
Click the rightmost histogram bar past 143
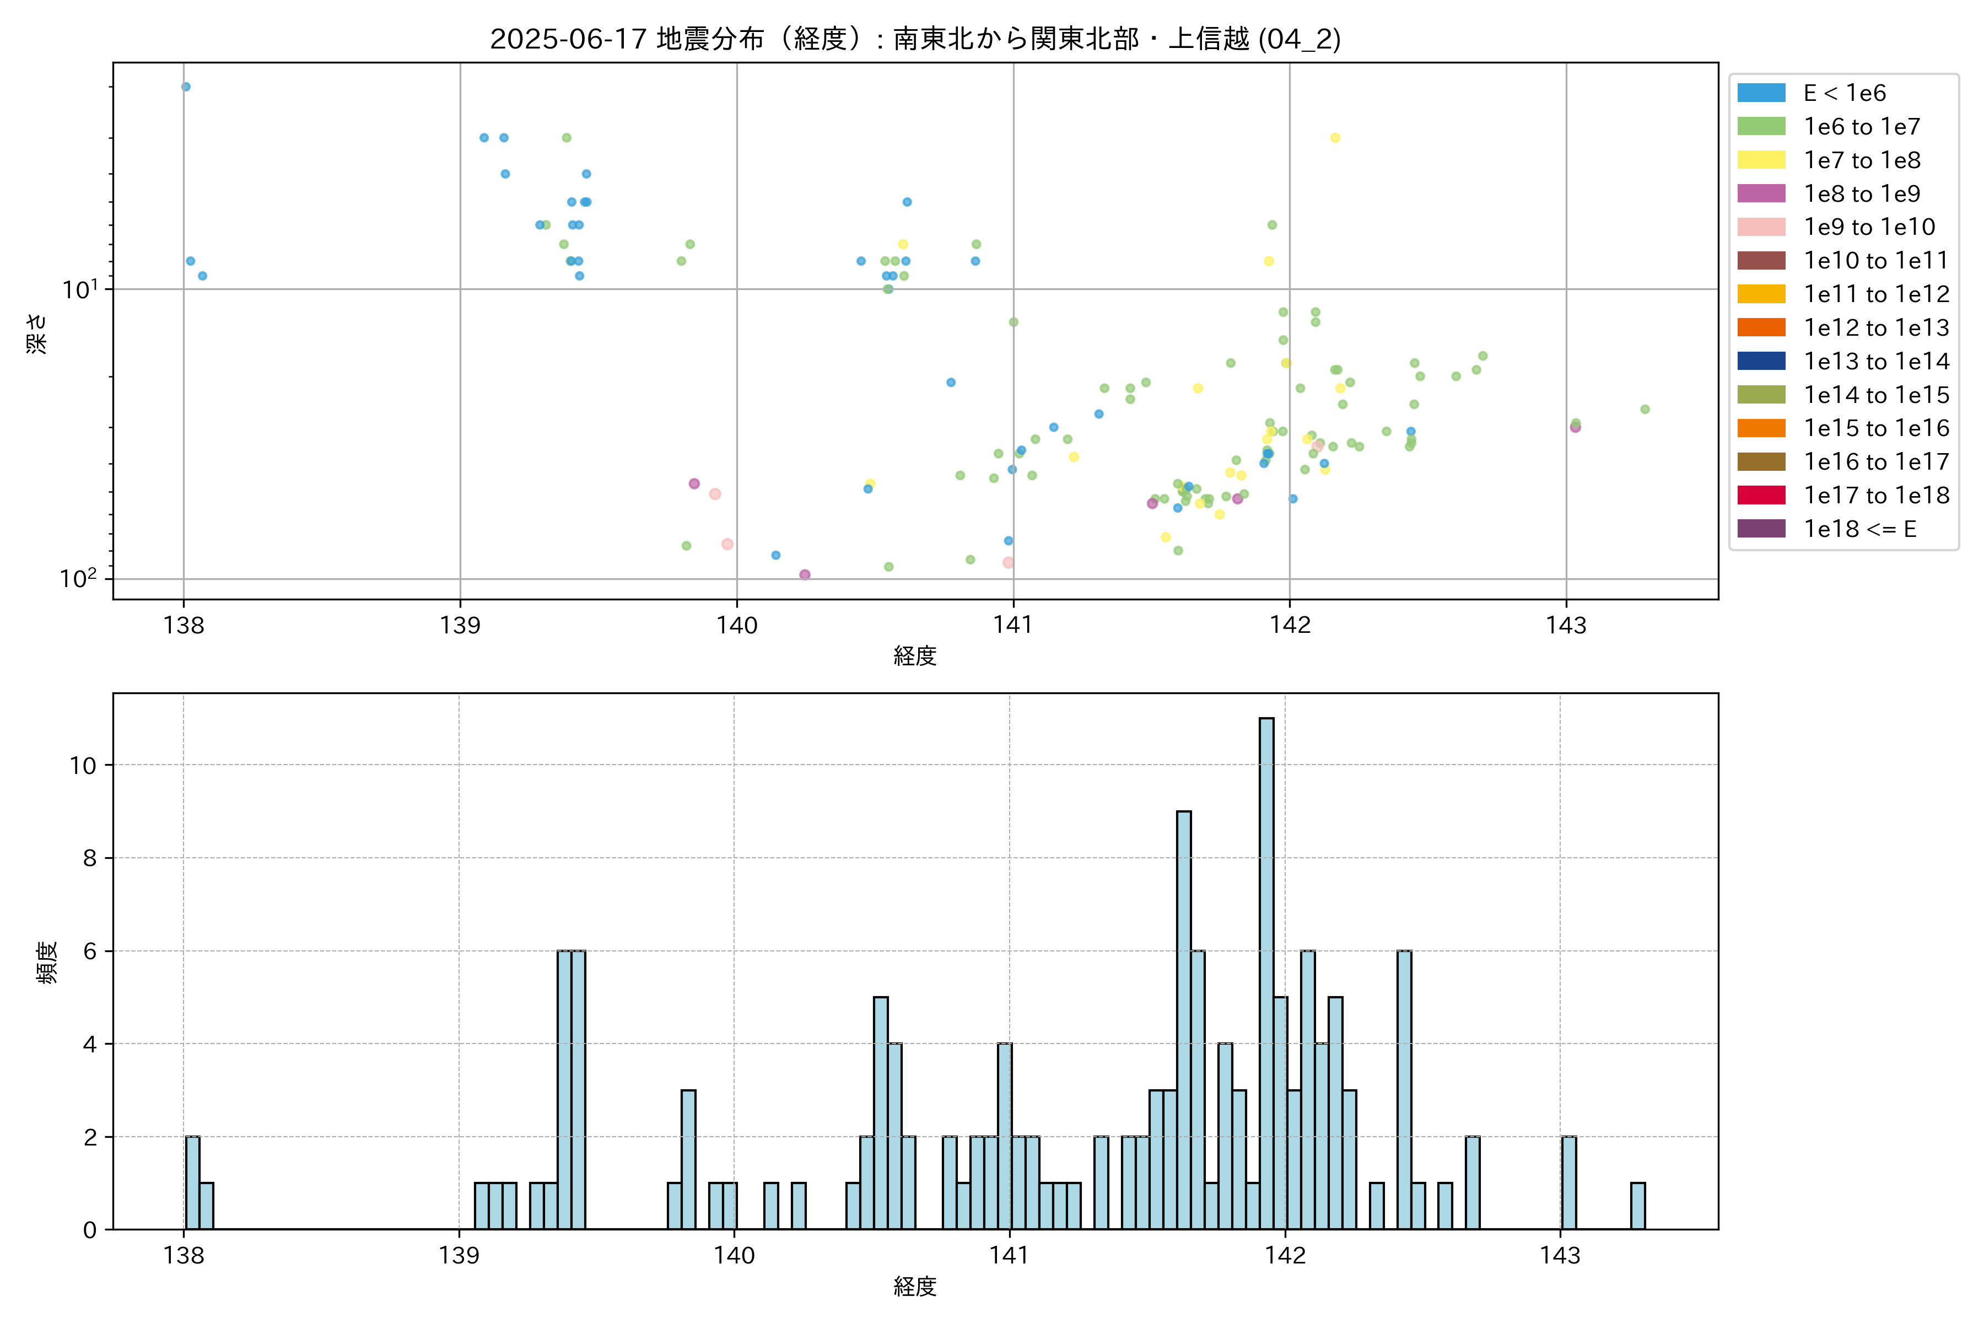point(1637,1206)
